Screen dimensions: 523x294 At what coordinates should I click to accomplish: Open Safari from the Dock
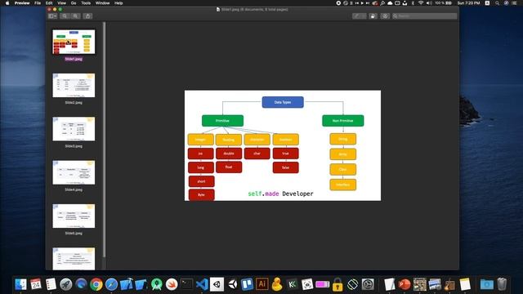111,284
